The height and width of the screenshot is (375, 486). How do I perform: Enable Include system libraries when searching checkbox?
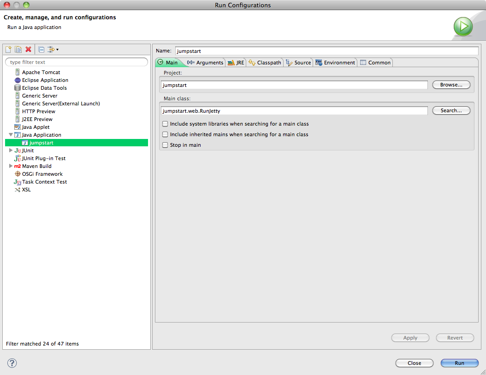tap(165, 124)
